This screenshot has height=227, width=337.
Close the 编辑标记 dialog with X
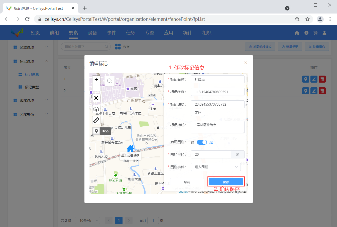click(246, 63)
